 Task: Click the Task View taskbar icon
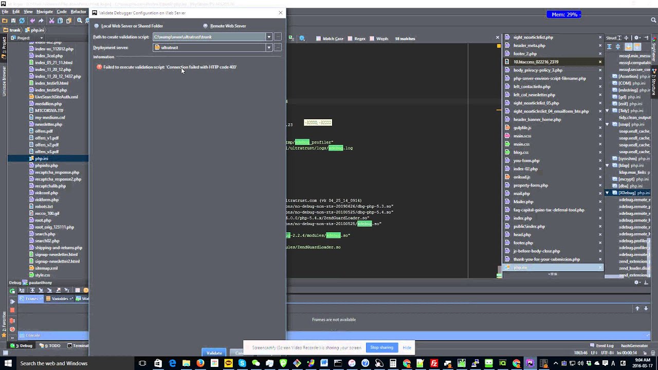tap(142, 363)
